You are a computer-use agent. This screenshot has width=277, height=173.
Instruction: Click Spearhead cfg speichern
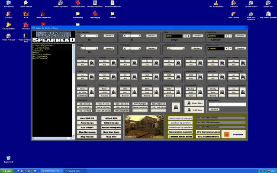180,123
